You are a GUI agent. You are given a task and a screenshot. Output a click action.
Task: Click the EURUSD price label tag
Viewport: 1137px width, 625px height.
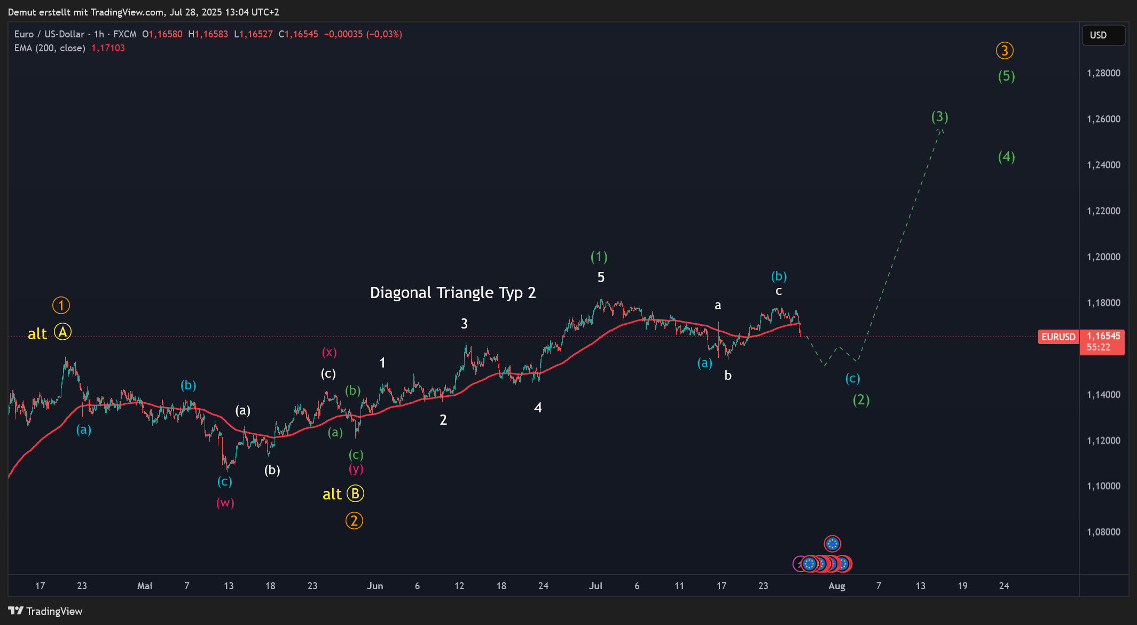coord(1058,337)
